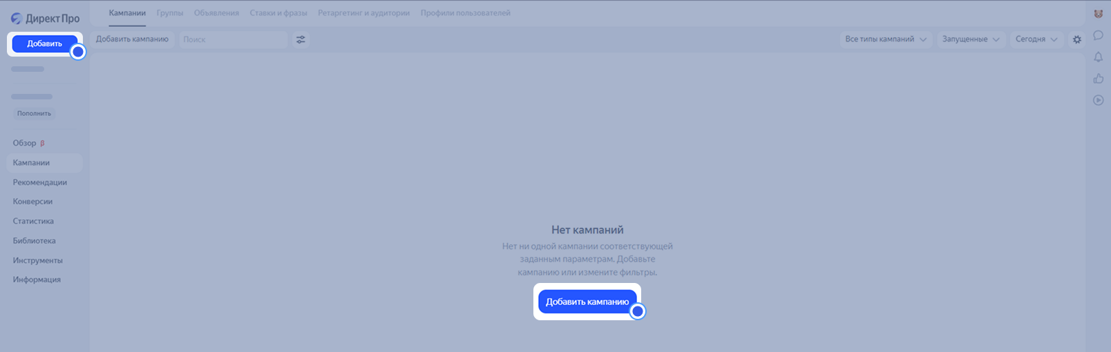1111x352 pixels.
Task: Click Пополнить balance button
Action: (x=34, y=113)
